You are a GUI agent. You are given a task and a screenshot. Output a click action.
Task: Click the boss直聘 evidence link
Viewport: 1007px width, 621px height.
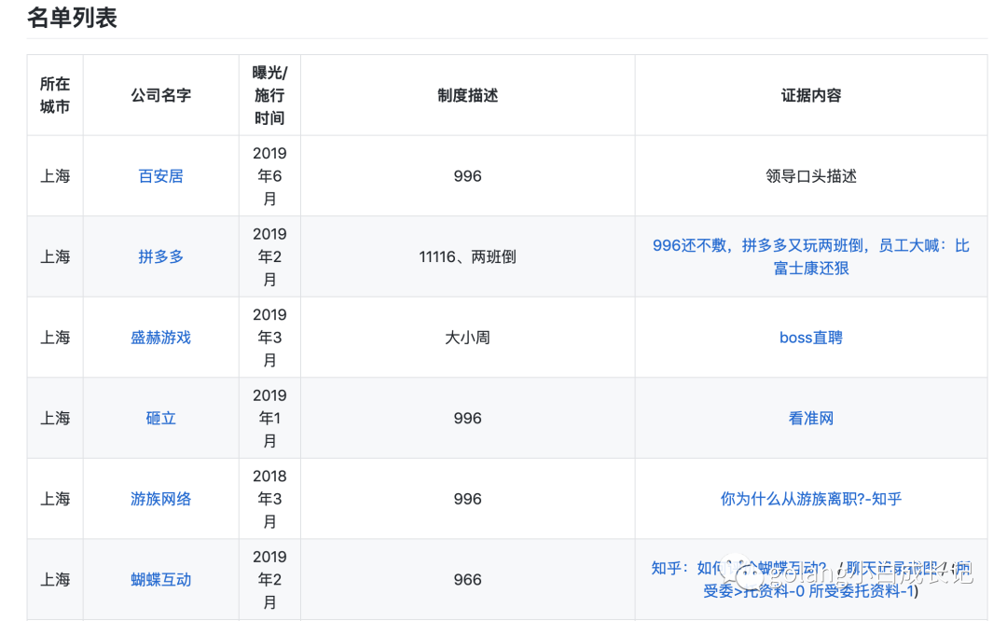coord(810,338)
